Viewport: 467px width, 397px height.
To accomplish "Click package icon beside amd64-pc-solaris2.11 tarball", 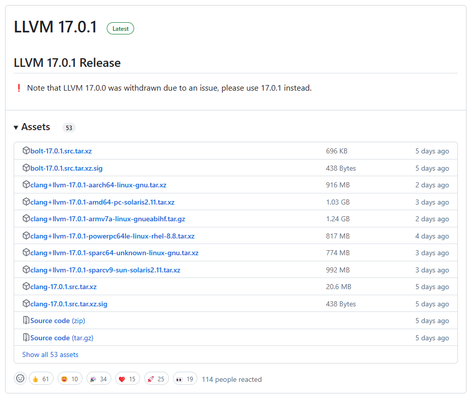I will point(26,202).
